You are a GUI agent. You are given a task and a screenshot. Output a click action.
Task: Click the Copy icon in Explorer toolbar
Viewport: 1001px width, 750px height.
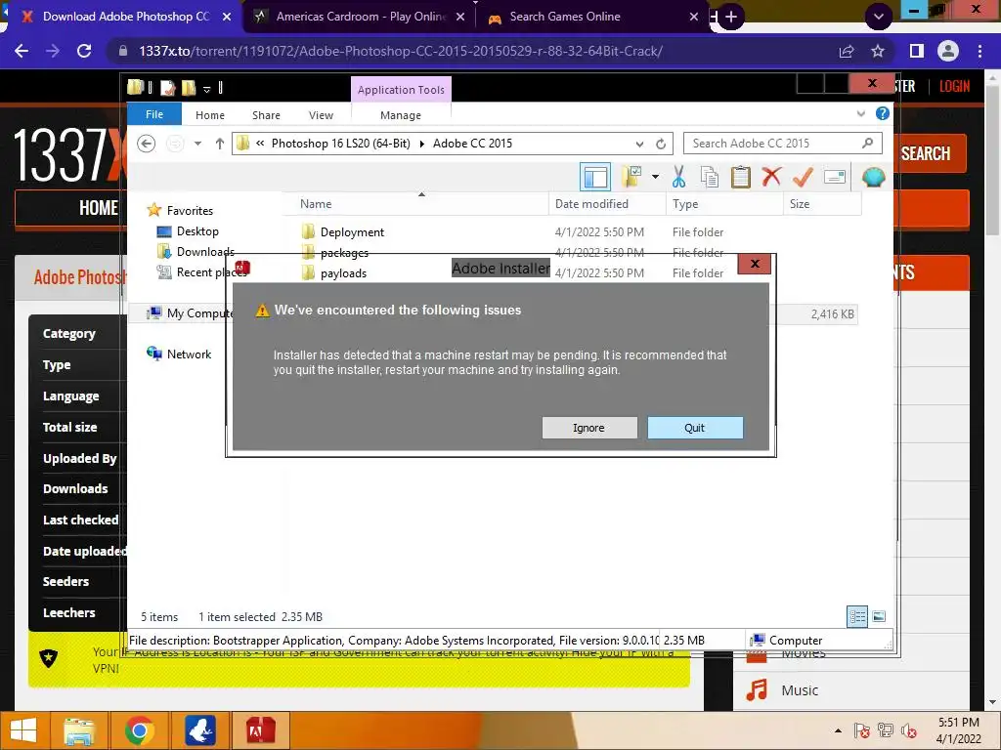point(710,177)
